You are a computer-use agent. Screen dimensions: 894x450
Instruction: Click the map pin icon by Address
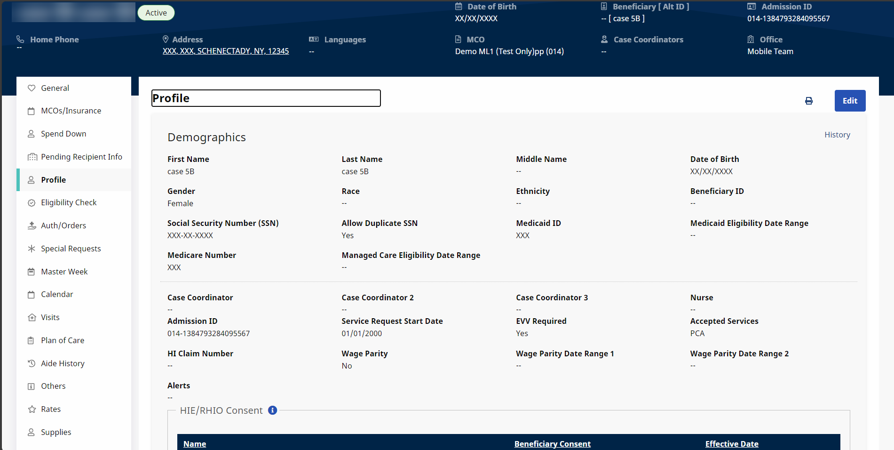166,39
